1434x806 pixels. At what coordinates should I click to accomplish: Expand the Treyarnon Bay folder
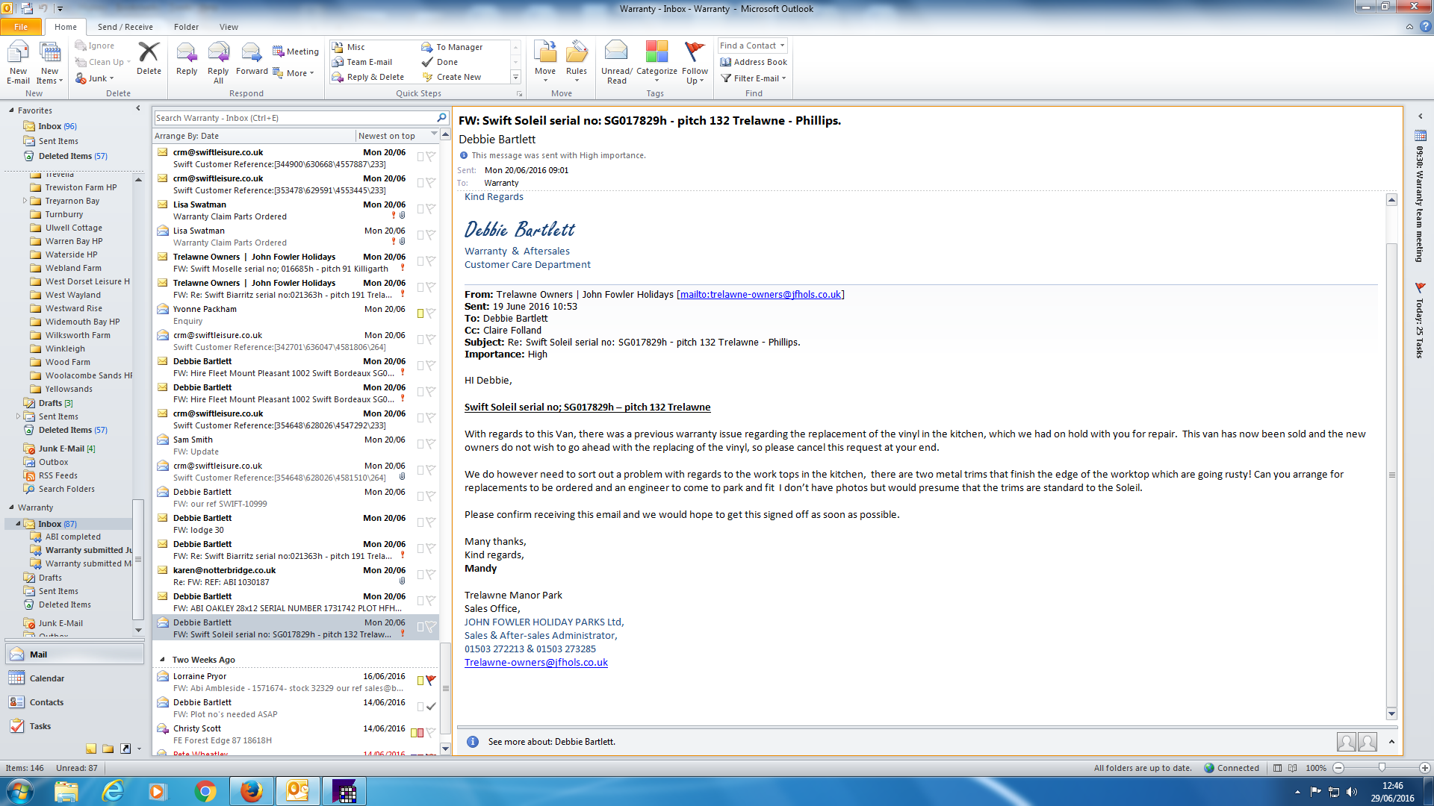[25, 201]
